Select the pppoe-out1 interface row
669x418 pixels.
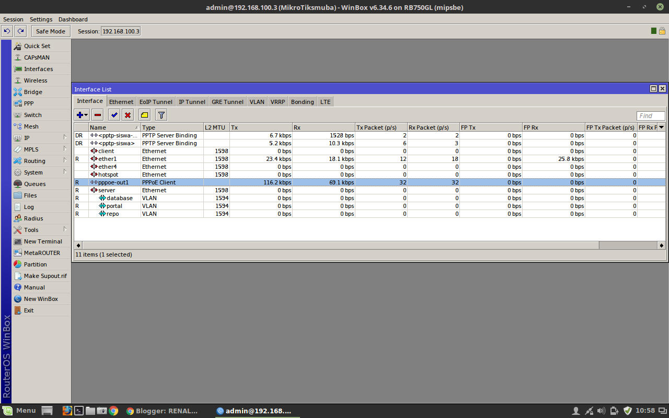[370, 182]
